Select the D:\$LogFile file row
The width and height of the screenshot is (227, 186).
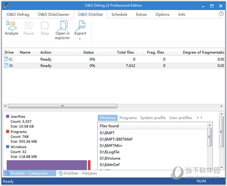[x=153, y=152]
